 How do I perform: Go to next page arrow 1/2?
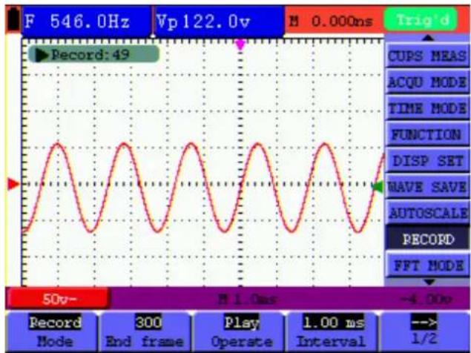(424, 331)
